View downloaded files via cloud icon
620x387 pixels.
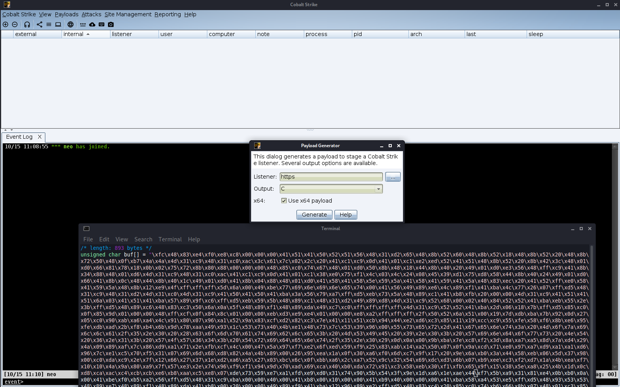[92, 24]
